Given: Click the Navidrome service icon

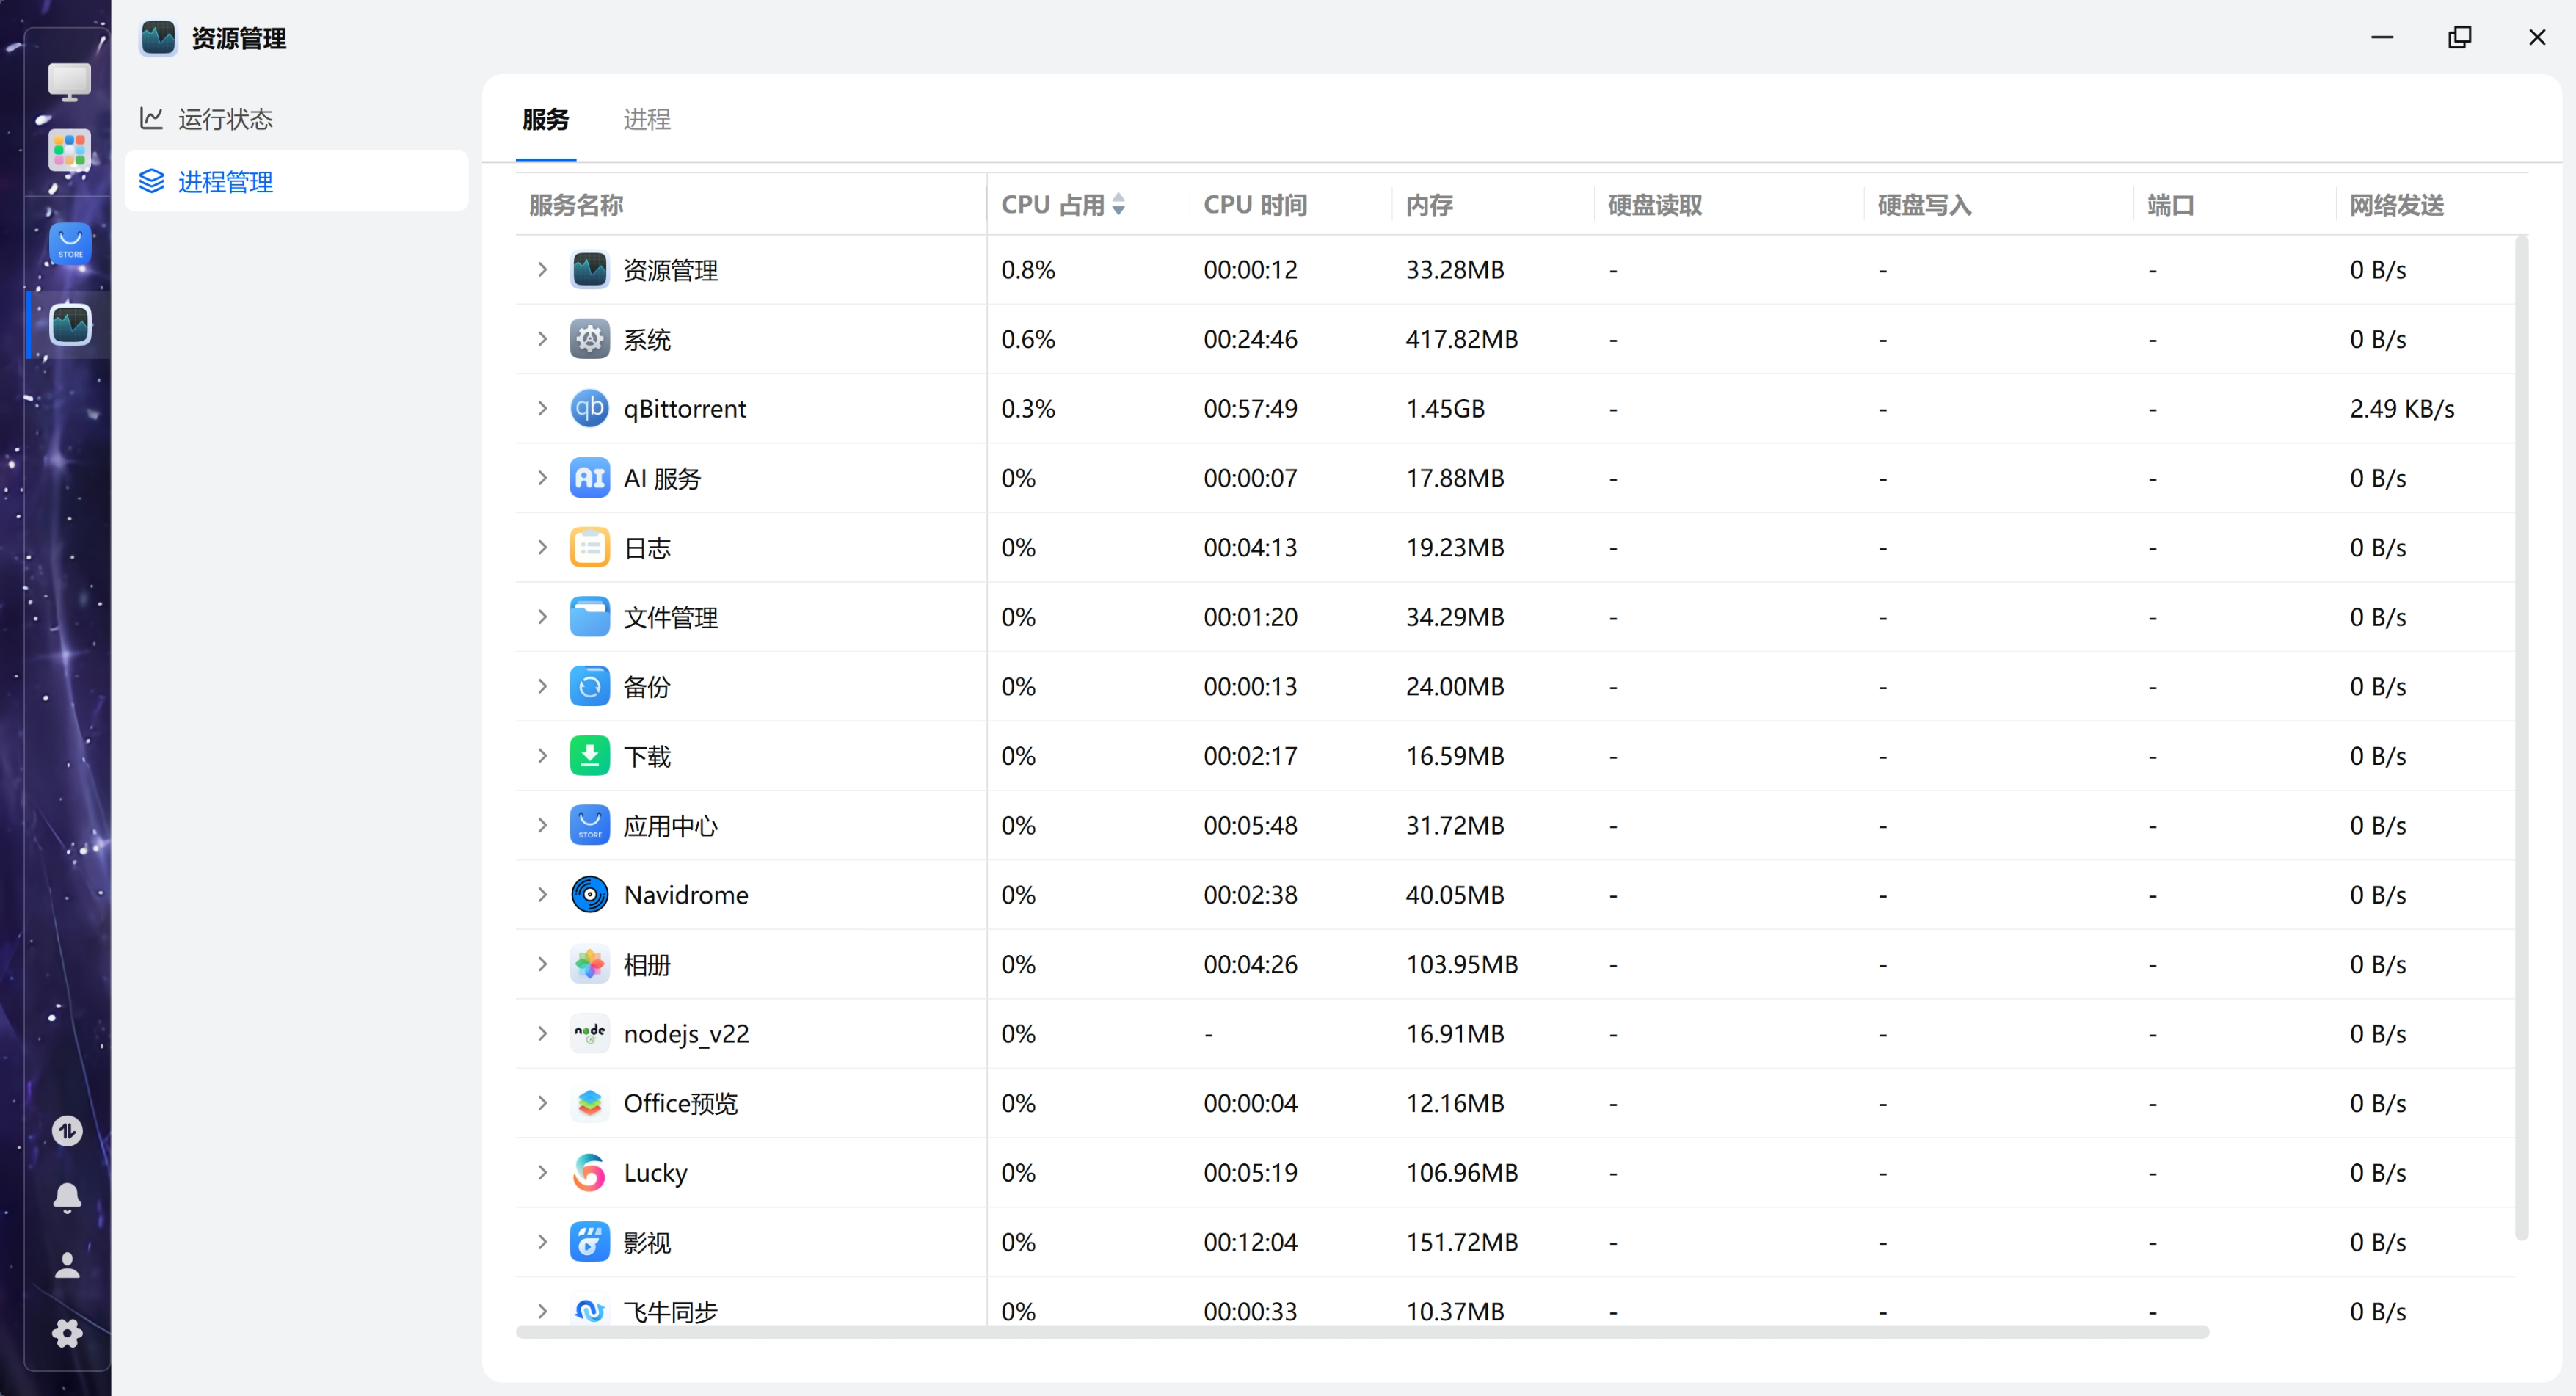Looking at the screenshot, I should (589, 895).
